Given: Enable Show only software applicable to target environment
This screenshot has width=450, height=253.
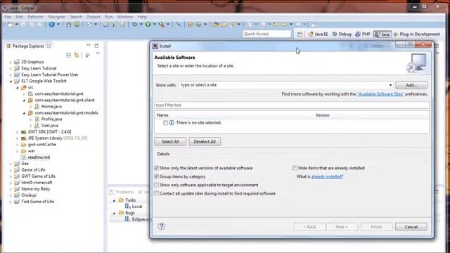Looking at the screenshot, I should 156,185.
